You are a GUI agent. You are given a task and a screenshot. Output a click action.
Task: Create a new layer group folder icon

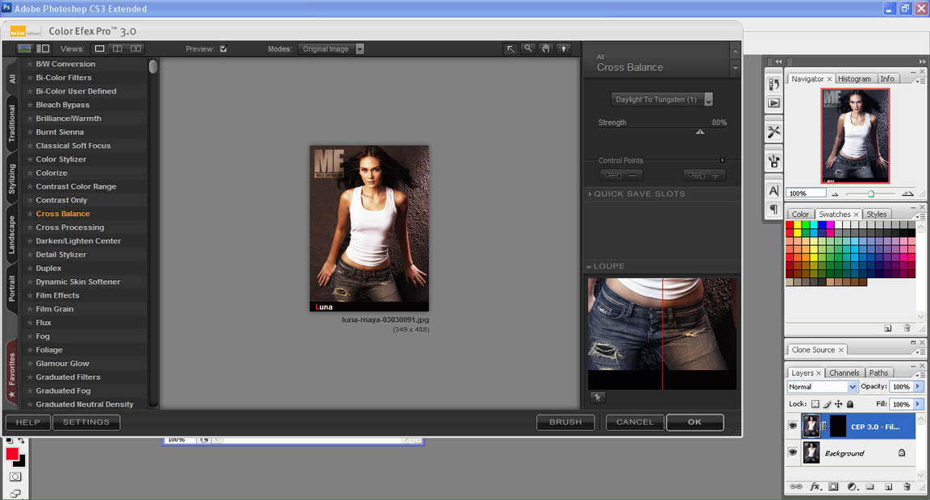click(870, 486)
